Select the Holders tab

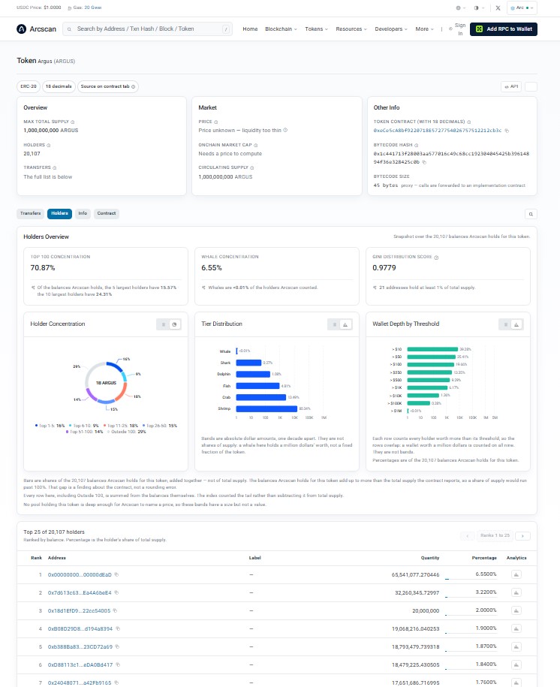coord(59,213)
